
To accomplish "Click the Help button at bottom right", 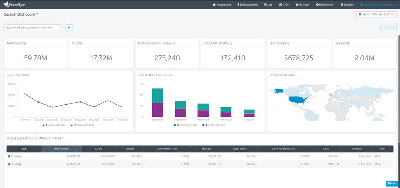I will [392, 183].
